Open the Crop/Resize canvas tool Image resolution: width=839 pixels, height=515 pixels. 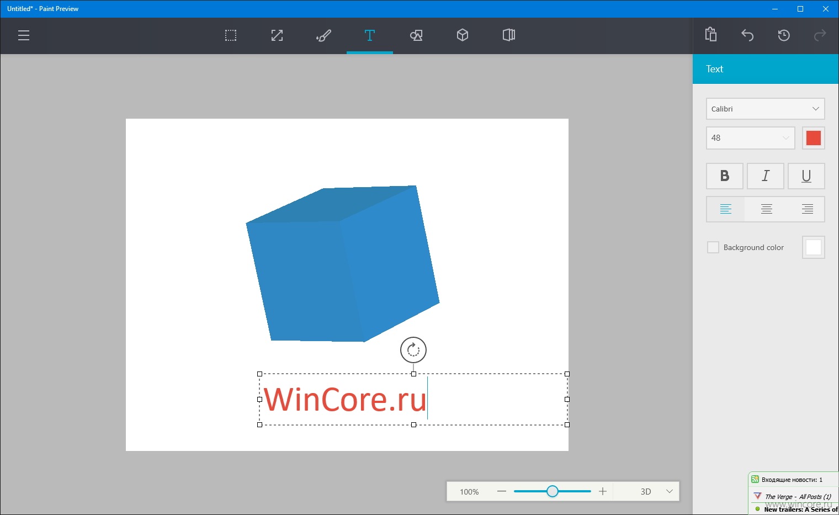tap(277, 36)
